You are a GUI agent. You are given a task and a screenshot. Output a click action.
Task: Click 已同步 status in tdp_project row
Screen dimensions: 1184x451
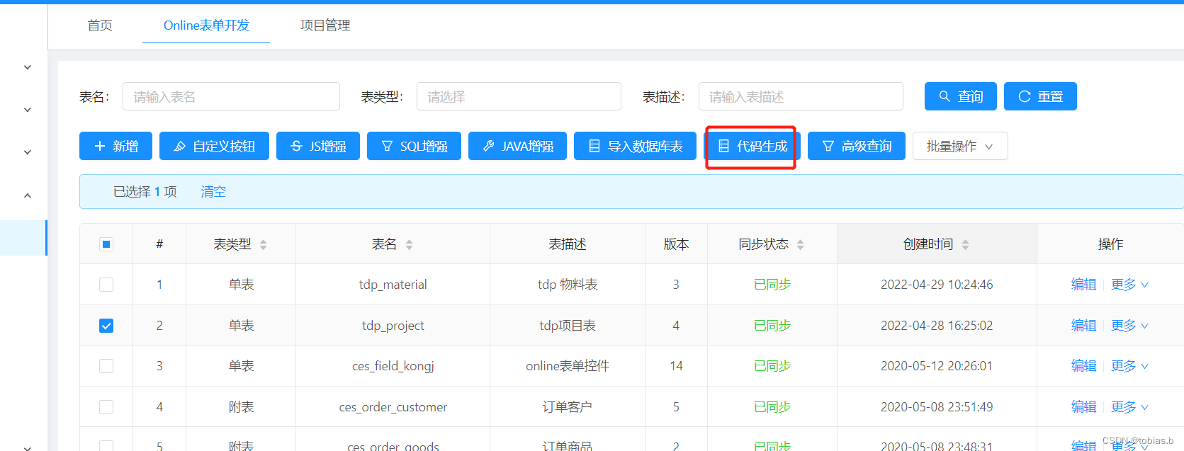(772, 326)
